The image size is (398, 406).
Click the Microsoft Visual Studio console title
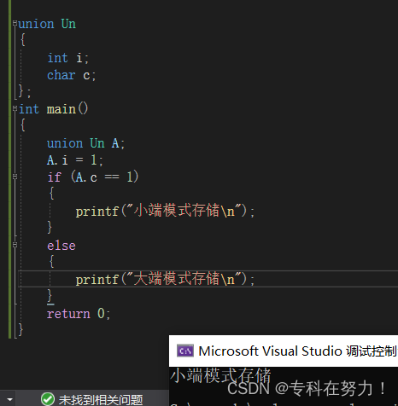click(x=297, y=351)
